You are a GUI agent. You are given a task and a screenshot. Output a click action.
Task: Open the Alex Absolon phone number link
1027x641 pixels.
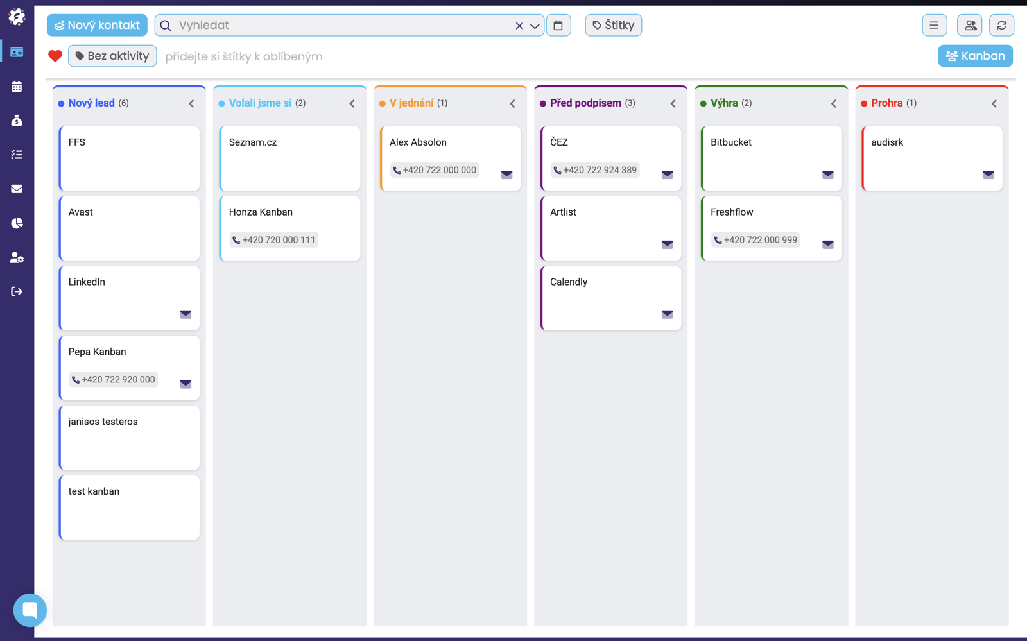435,170
